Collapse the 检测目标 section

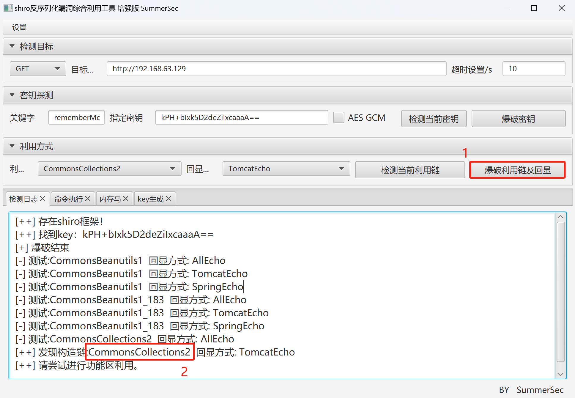[x=12, y=46]
